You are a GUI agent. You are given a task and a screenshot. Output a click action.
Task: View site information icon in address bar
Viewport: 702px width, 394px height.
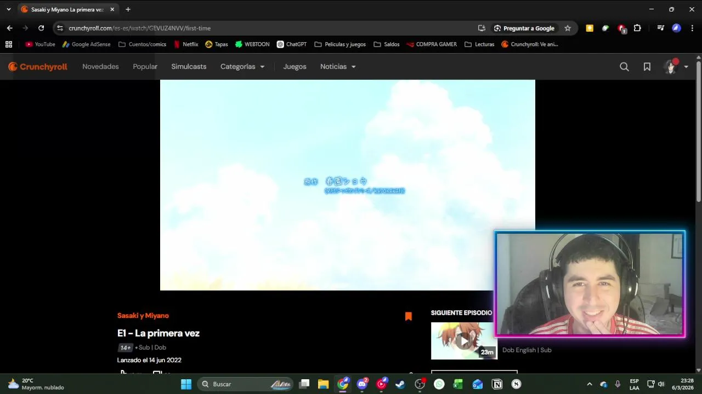click(x=60, y=28)
